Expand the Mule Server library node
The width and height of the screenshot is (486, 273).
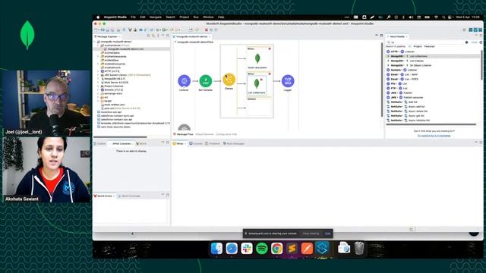pos(98,83)
